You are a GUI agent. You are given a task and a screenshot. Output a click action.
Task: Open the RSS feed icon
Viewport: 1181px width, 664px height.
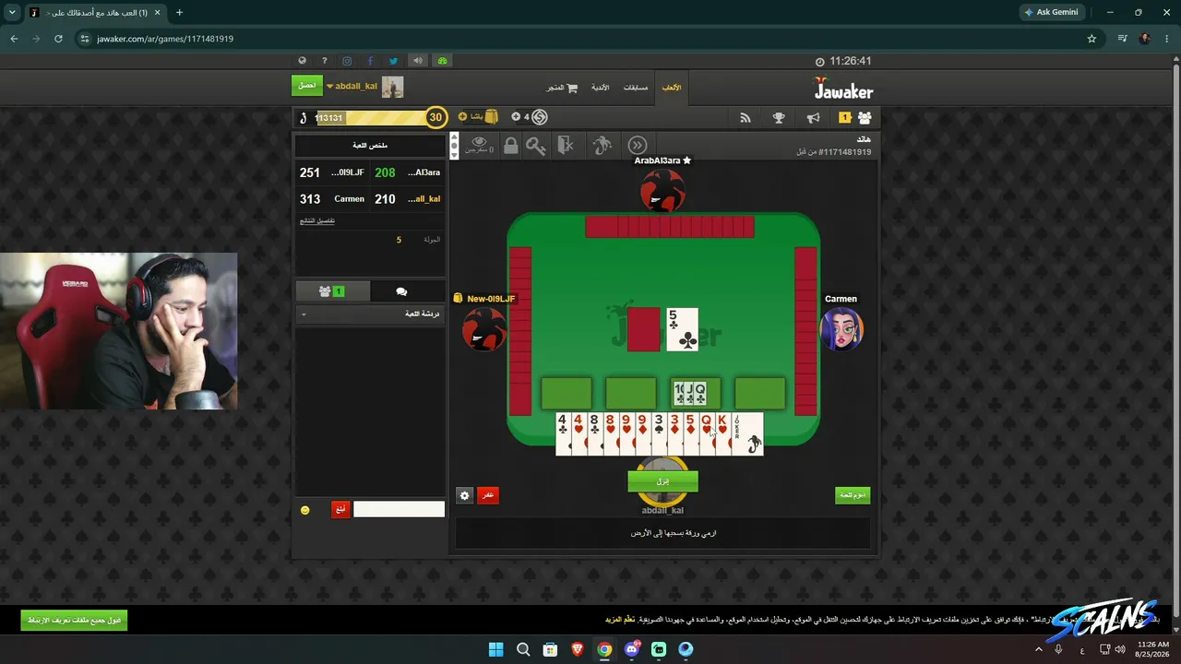click(746, 118)
